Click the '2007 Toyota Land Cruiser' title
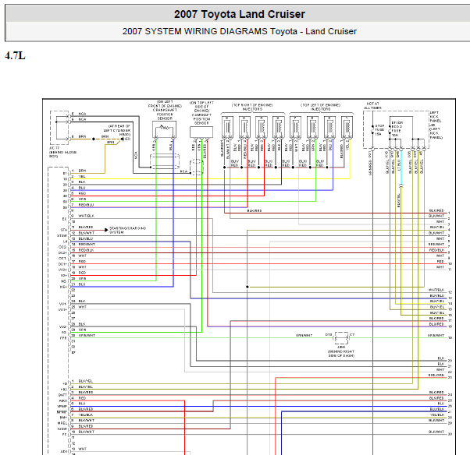 tap(240, 14)
